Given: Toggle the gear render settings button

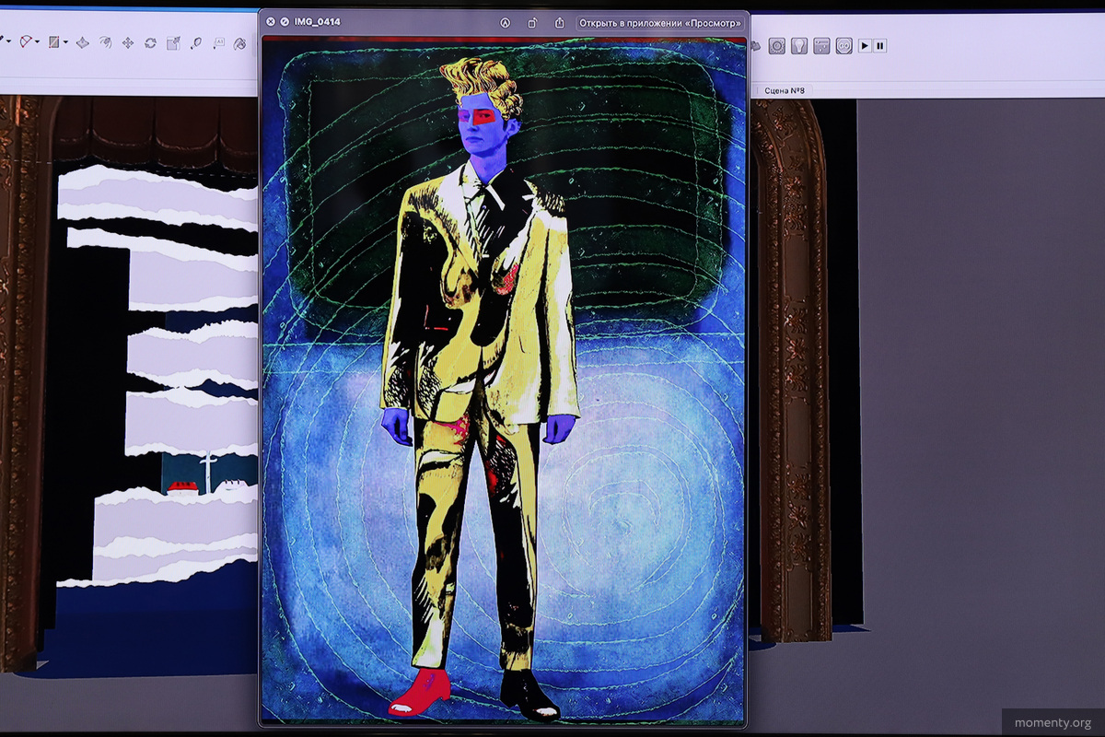Looking at the screenshot, I should (x=777, y=46).
